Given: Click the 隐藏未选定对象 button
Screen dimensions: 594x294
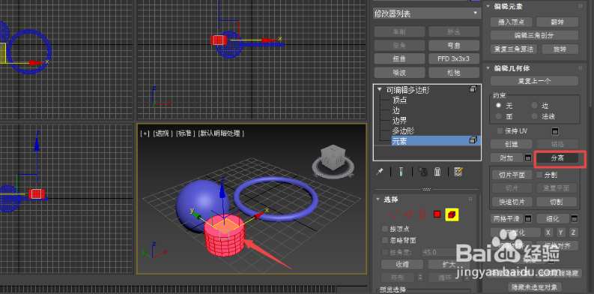Looking at the screenshot, I should click(535, 287).
